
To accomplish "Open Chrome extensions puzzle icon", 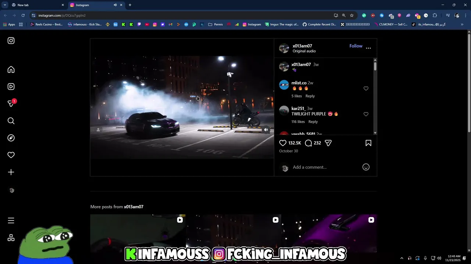I will [x=435, y=15].
